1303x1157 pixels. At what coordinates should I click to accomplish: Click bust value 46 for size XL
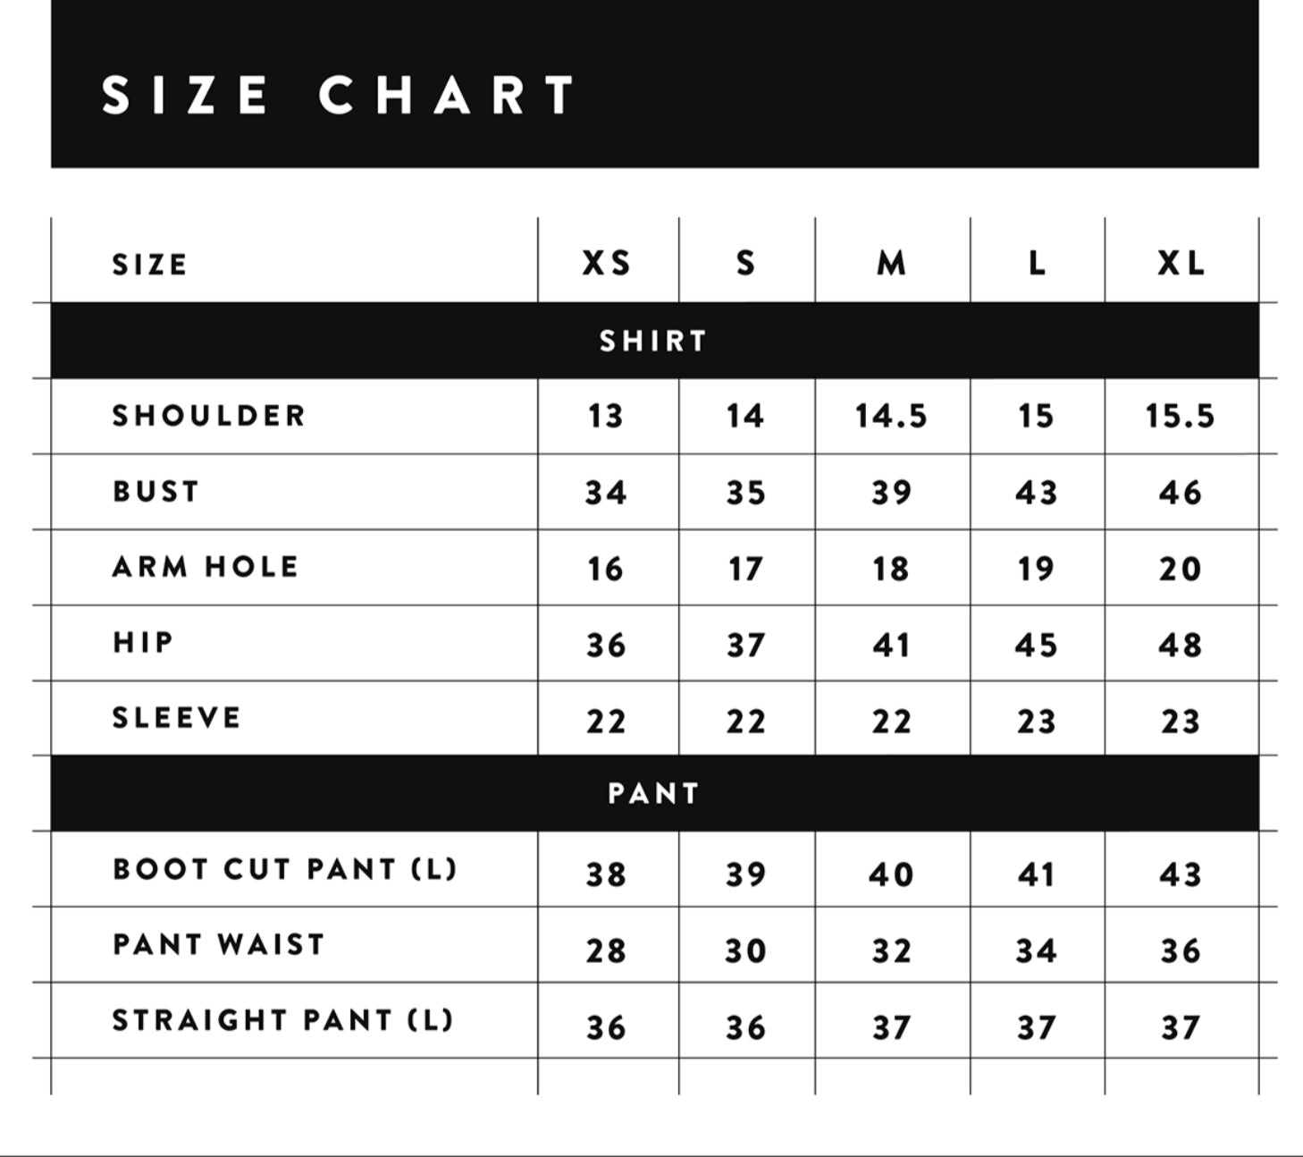1181,493
